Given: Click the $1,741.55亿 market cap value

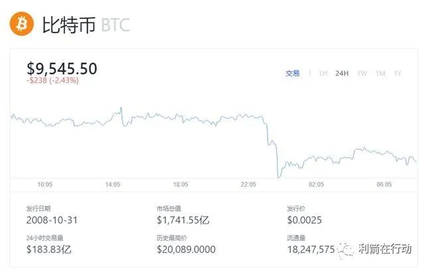Looking at the screenshot, I should [x=184, y=219].
